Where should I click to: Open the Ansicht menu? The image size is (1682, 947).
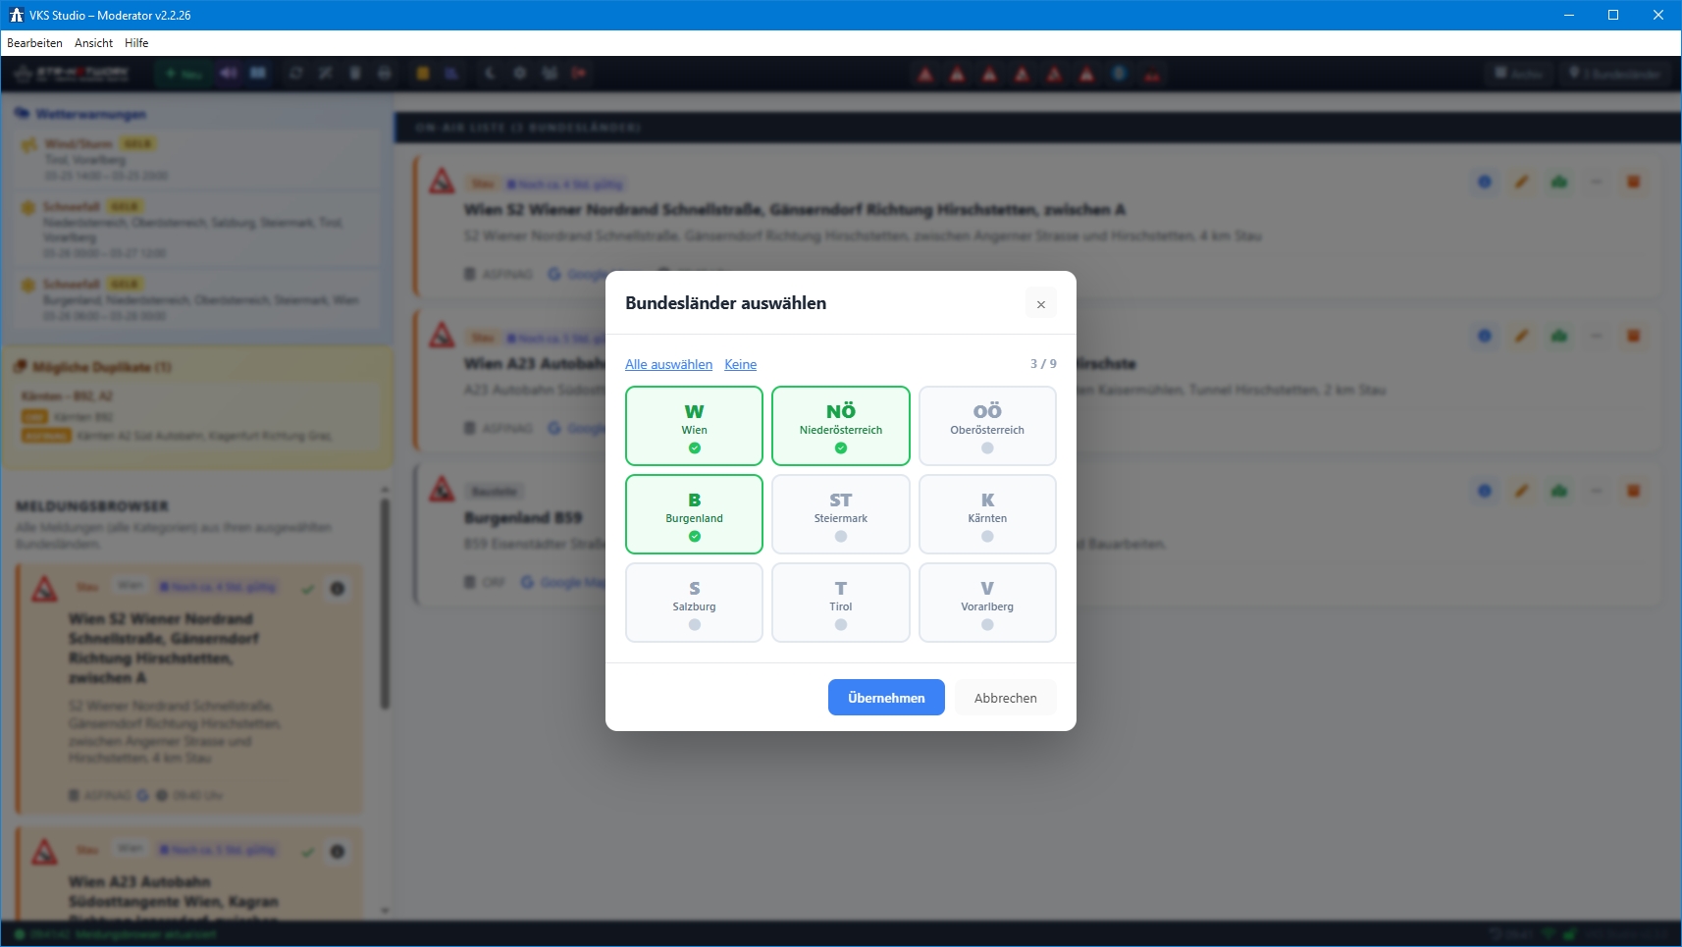(93, 43)
